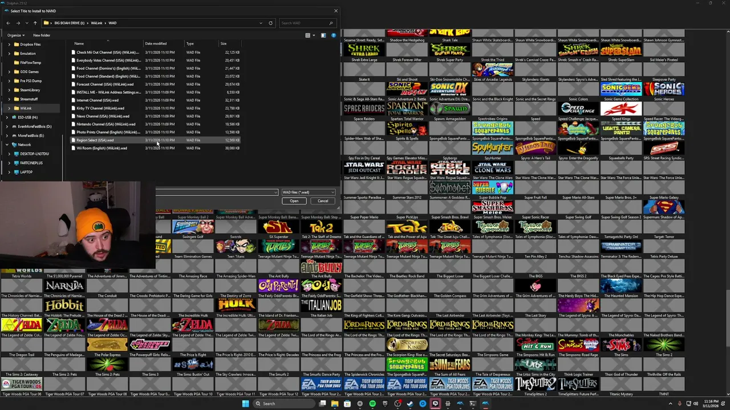730x410 pixels.
Task: Expand SteamLibrary folder node
Action: pos(9,90)
